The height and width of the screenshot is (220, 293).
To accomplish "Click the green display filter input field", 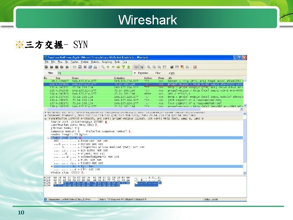I will point(95,73).
